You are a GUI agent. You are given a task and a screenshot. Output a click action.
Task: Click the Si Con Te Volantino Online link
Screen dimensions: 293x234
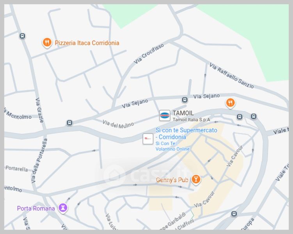click(172, 146)
